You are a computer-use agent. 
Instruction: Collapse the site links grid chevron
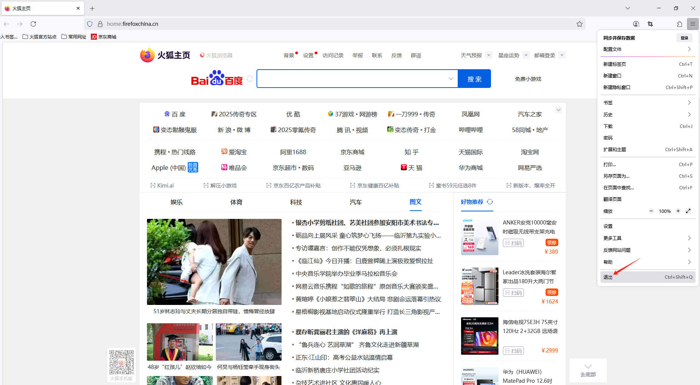point(558,110)
